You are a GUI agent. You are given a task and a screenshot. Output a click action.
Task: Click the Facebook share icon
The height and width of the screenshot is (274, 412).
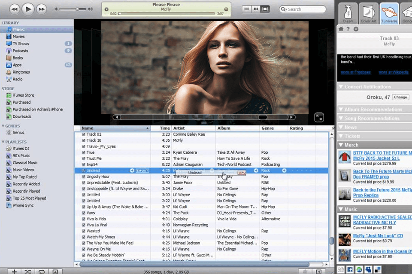click(x=350, y=270)
